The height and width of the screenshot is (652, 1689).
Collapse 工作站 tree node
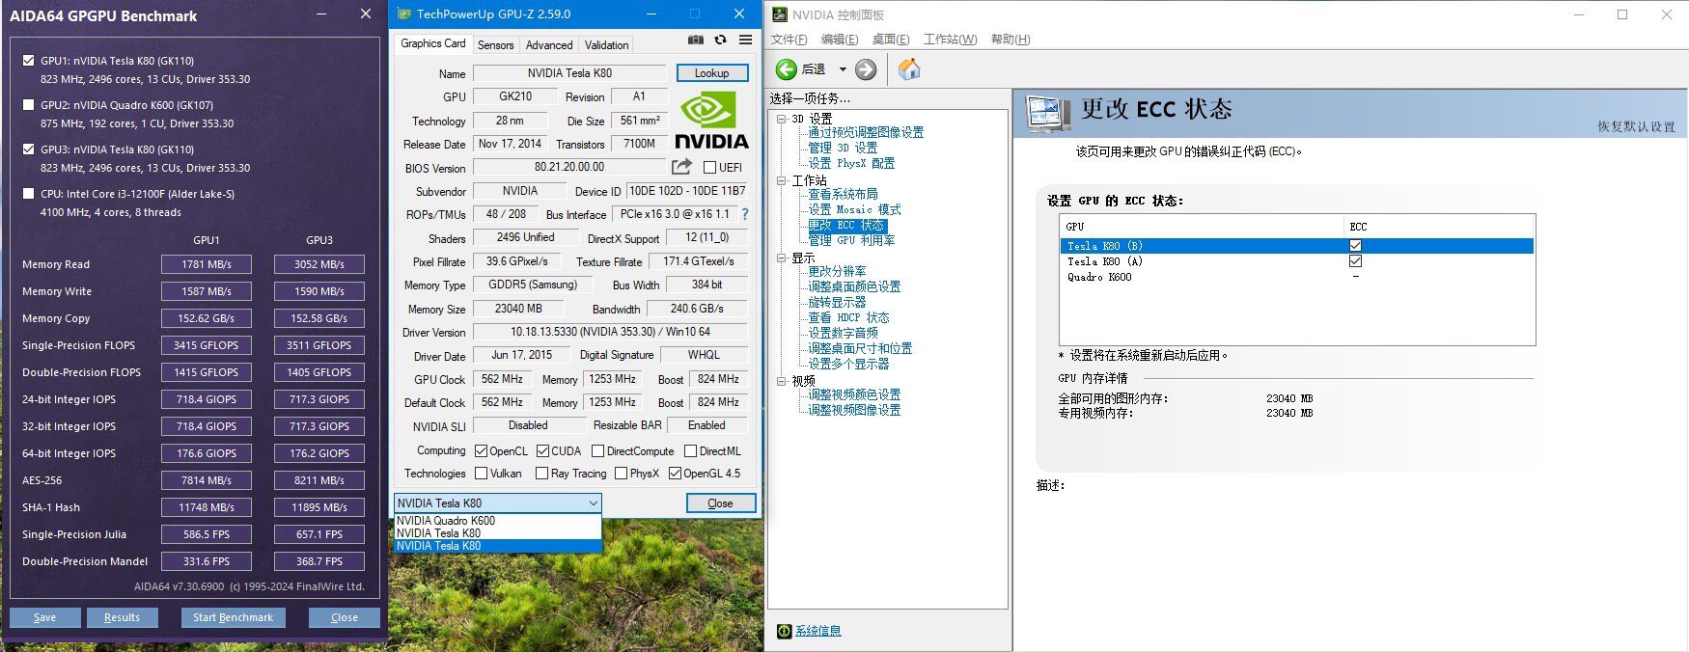(x=782, y=180)
